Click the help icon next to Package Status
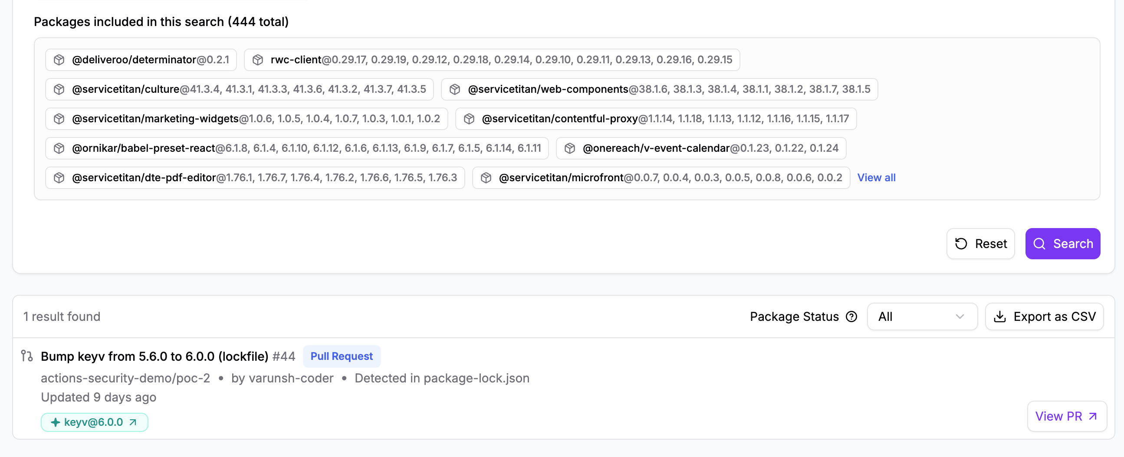Screen dimensions: 1124x457 (851, 317)
